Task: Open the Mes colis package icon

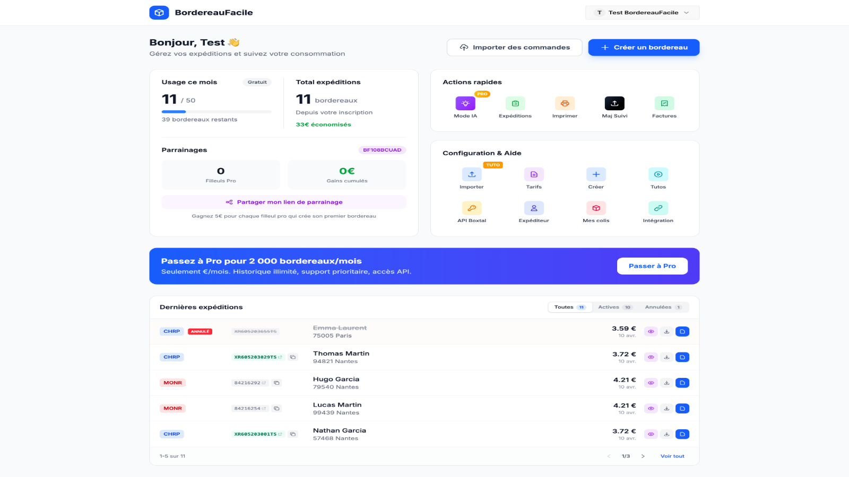Action: pos(596,208)
